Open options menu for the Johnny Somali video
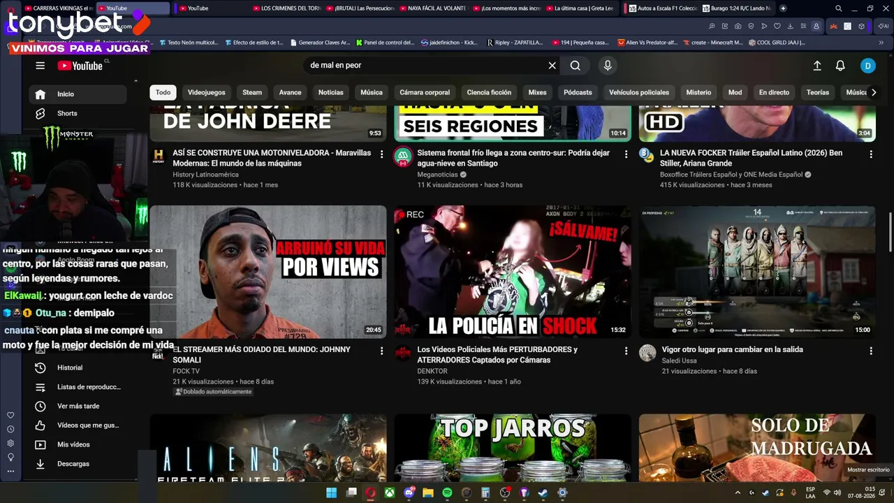894x503 pixels. tap(381, 351)
